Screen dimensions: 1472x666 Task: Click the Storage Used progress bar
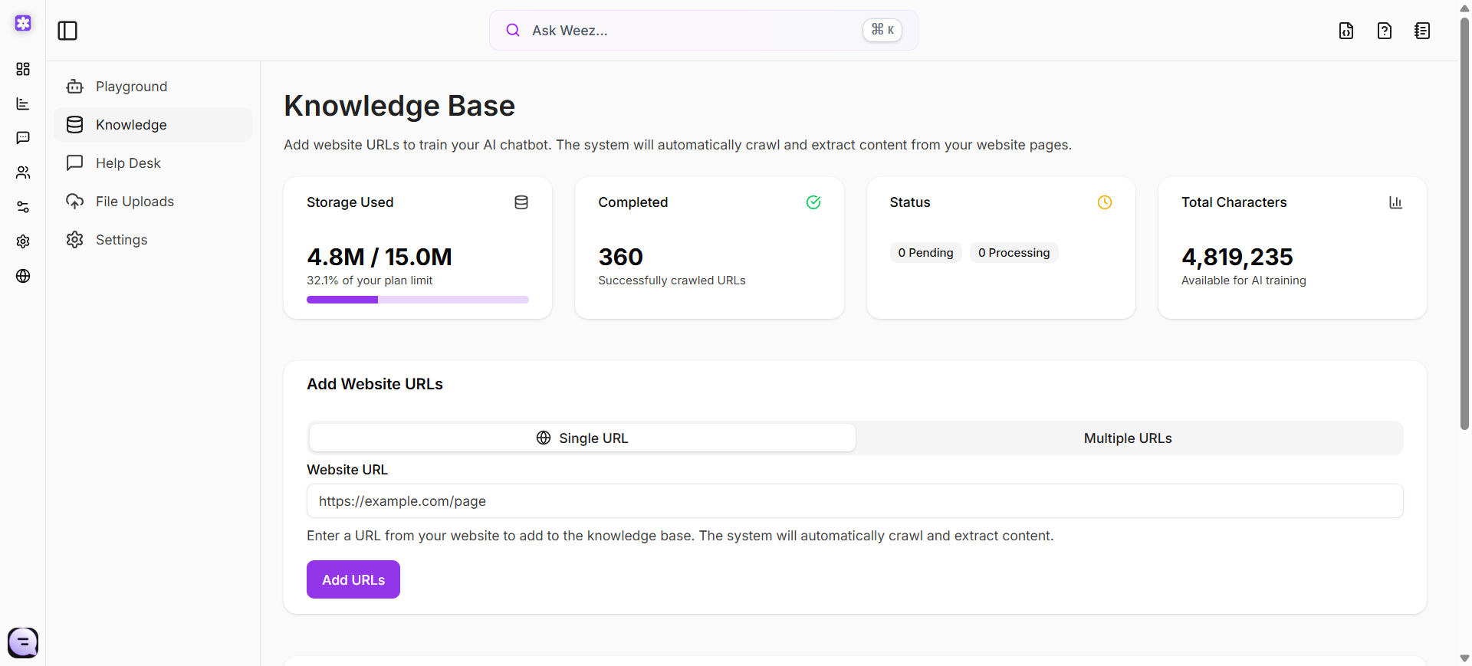pyautogui.click(x=417, y=300)
